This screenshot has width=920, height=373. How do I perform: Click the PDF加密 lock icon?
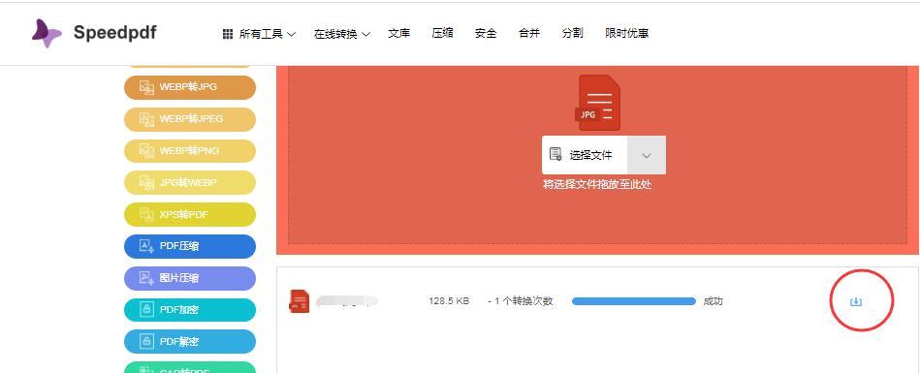[x=146, y=310]
